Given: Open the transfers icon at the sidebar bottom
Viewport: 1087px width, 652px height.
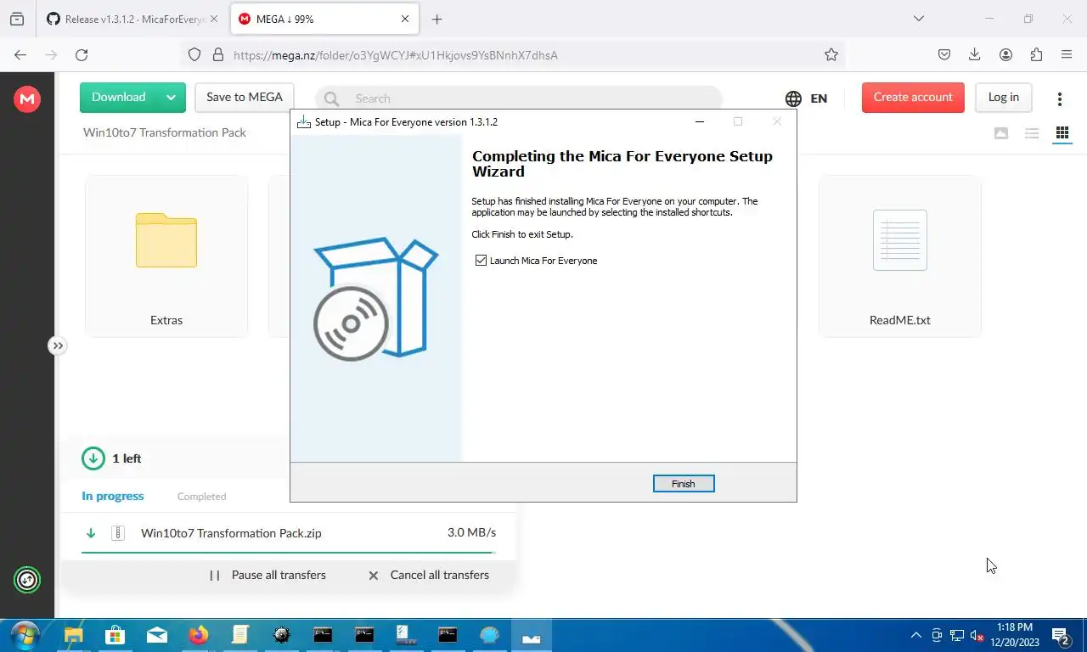Looking at the screenshot, I should click(27, 580).
